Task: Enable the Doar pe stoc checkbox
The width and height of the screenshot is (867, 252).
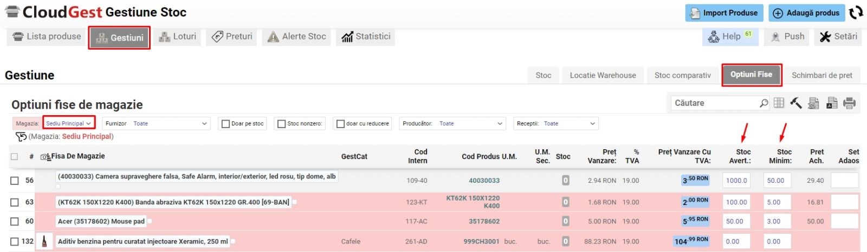Action: click(225, 124)
